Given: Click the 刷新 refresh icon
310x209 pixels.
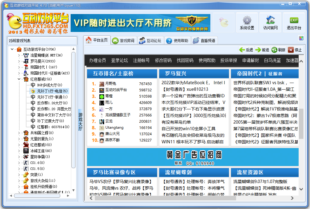Looking at the screenshot, I should [274, 50].
